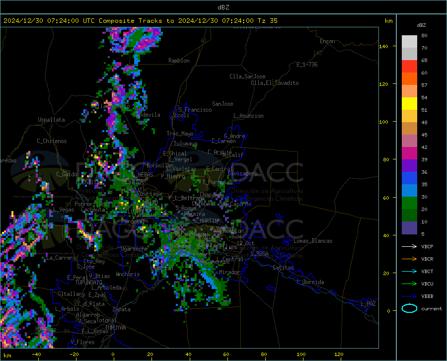Screen dimensions: 447x361
Task: Click the -40 tick on the horizontal km axis
Action: click(36, 355)
